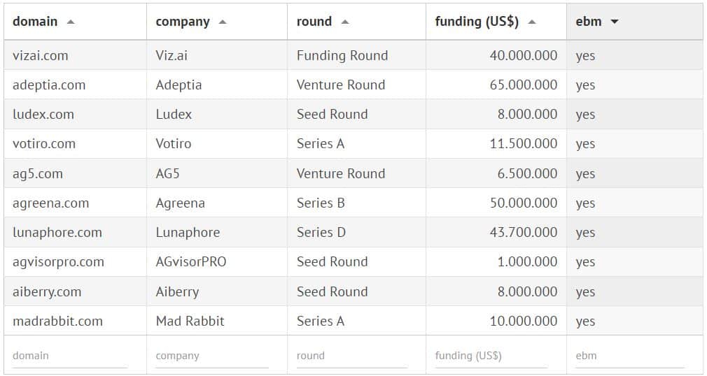Select the agvisorpro.com domain cell
This screenshot has width=707, height=376.
58,262
